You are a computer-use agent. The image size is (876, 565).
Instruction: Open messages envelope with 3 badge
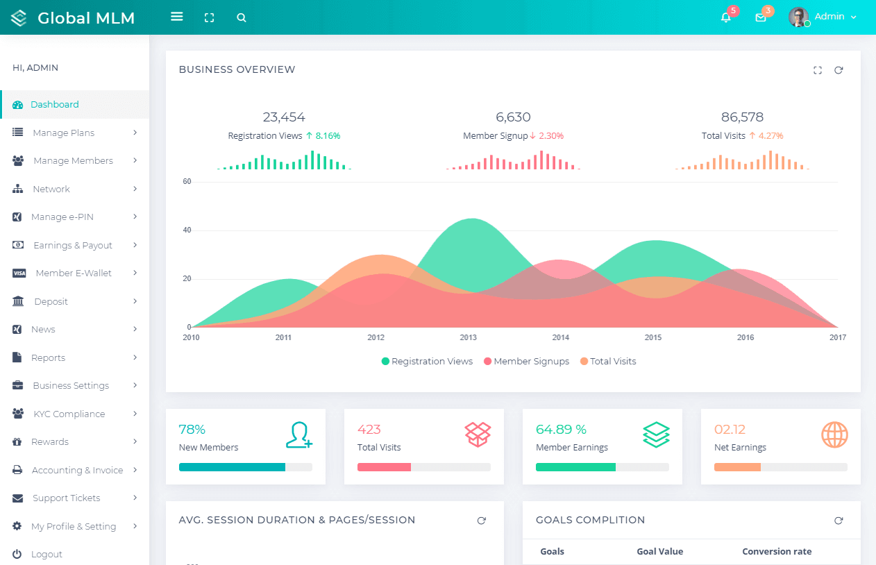click(761, 17)
